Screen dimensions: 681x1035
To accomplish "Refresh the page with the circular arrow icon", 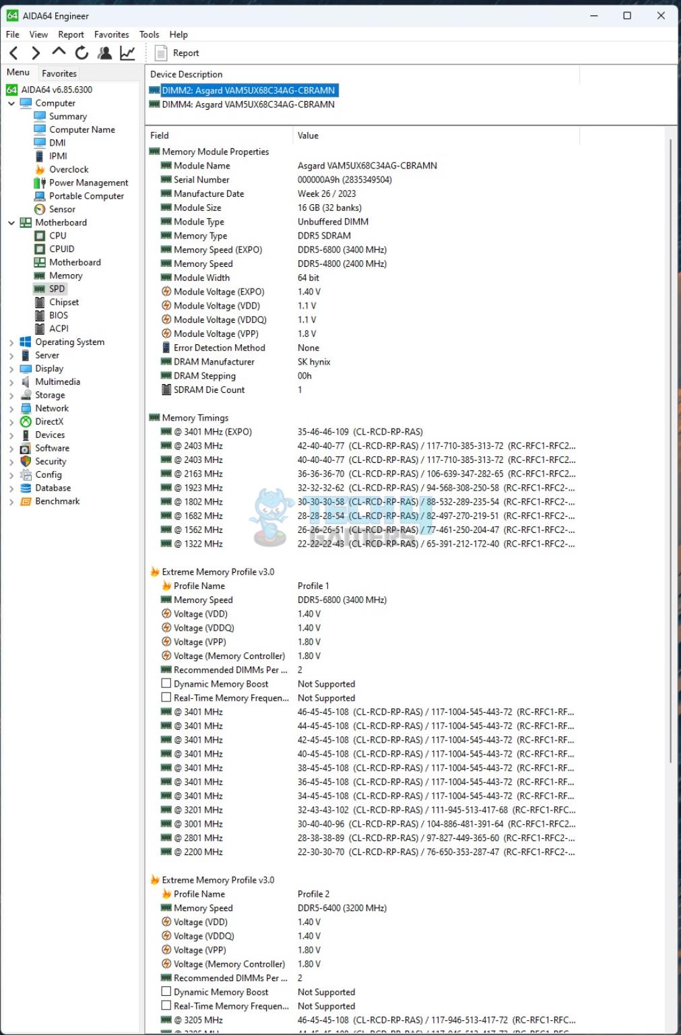I will [x=82, y=53].
